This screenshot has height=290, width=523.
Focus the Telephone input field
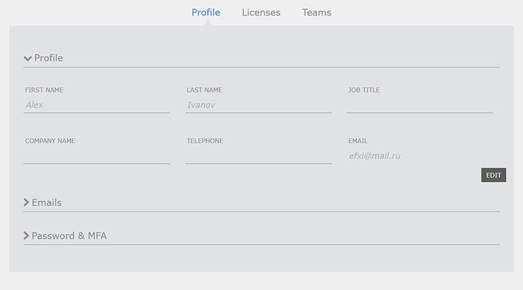[258, 156]
